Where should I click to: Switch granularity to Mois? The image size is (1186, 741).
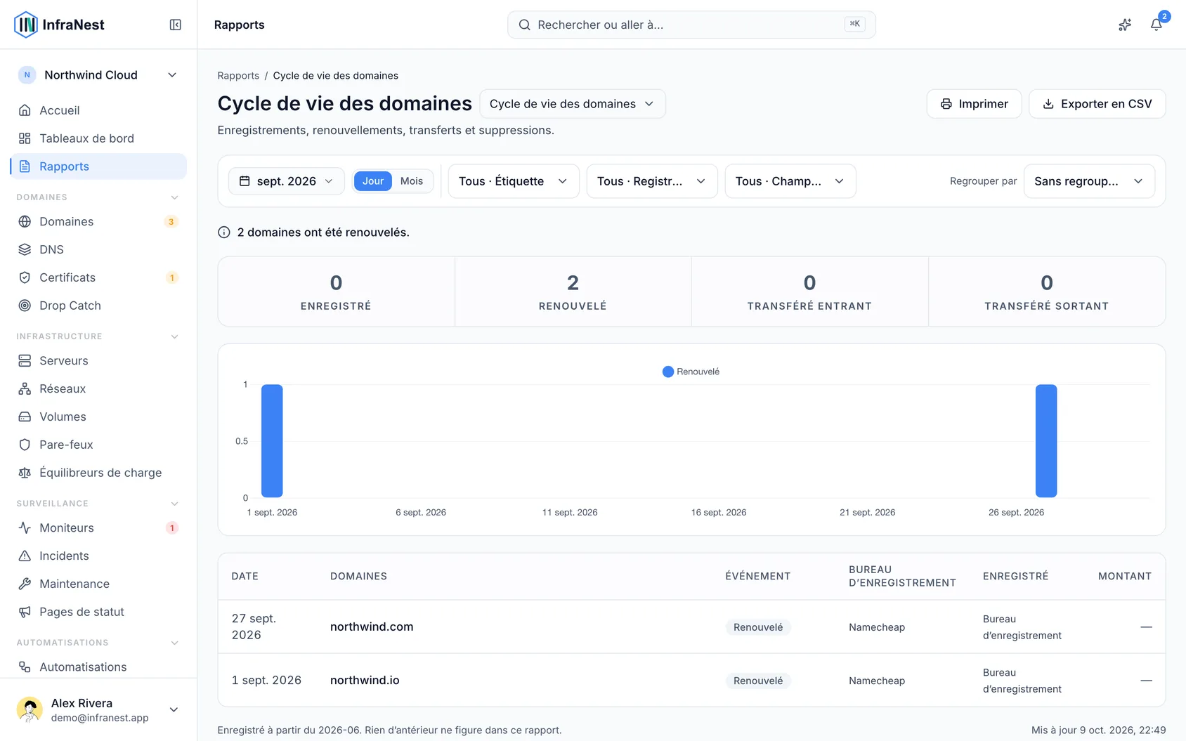pos(412,181)
